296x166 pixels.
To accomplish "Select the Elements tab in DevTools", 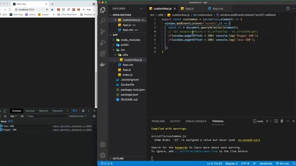I will [x=57, y=111].
